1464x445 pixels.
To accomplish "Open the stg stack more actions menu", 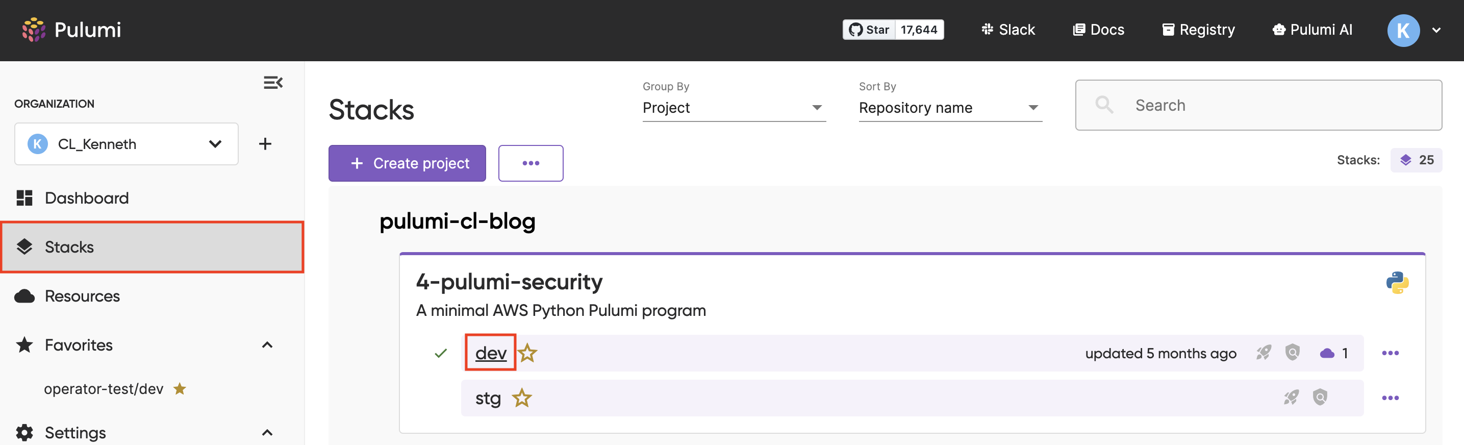I will click(x=1390, y=398).
